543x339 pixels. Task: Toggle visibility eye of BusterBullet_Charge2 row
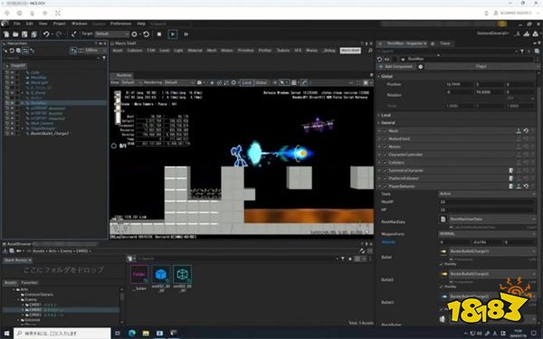tap(12, 134)
